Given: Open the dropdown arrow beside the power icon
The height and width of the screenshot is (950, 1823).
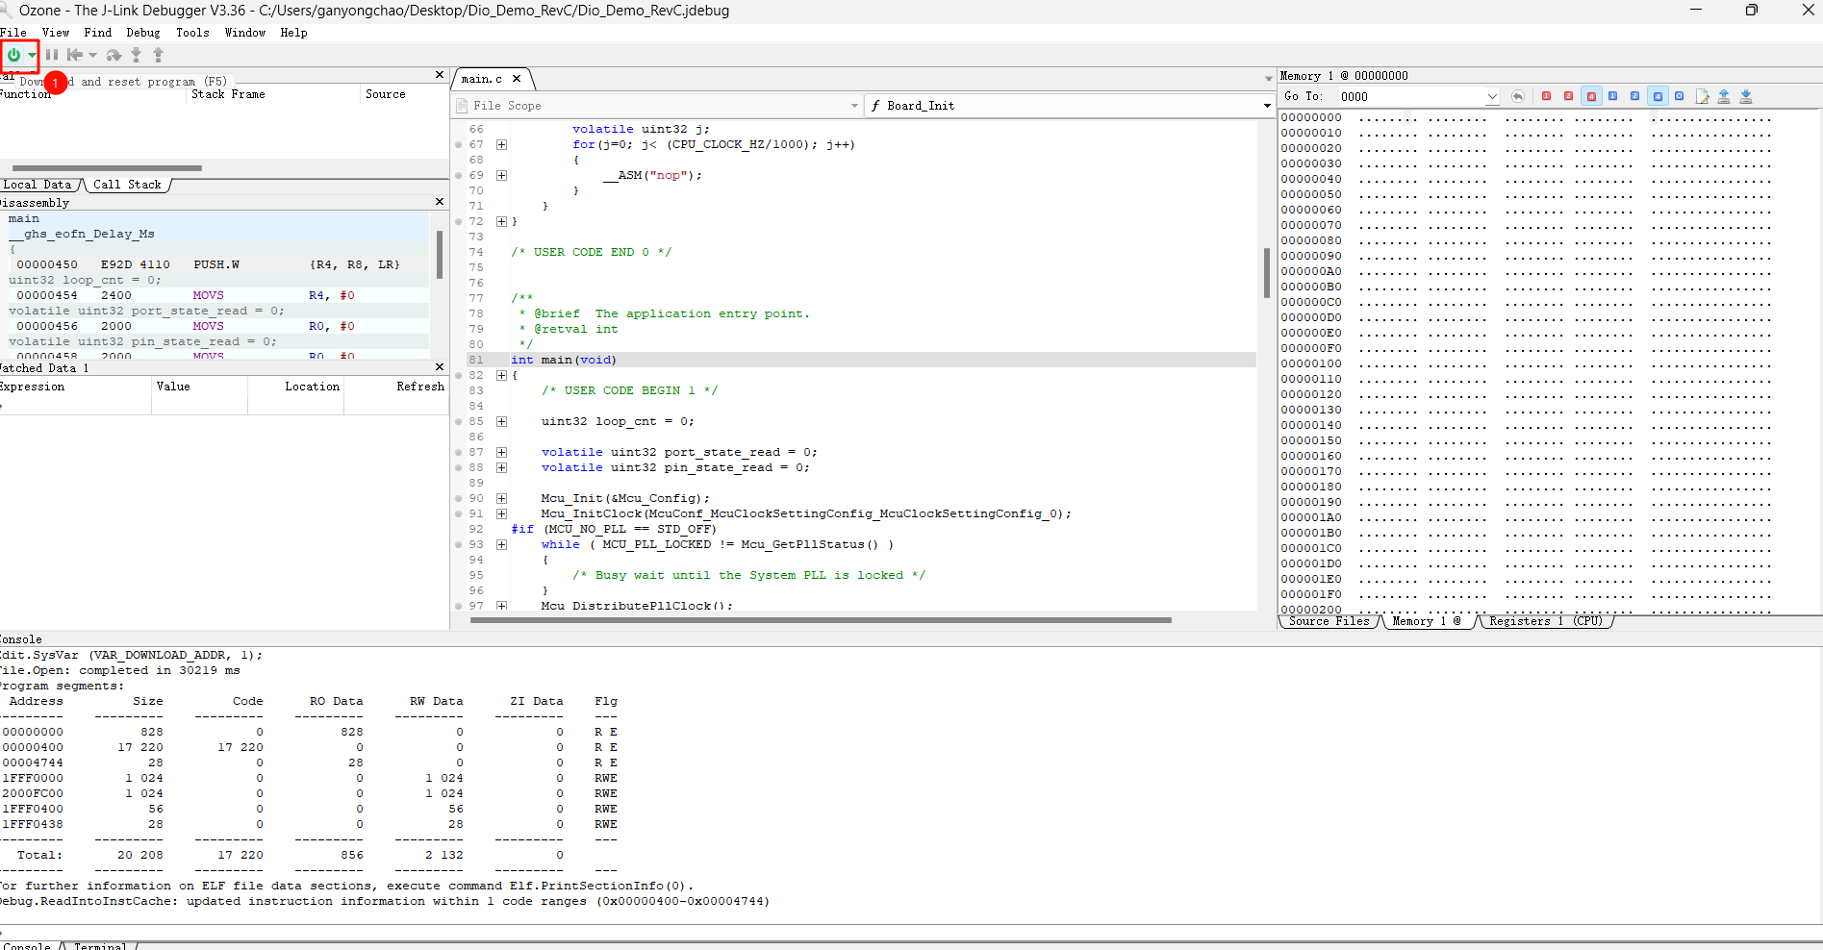Looking at the screenshot, I should pos(32,55).
